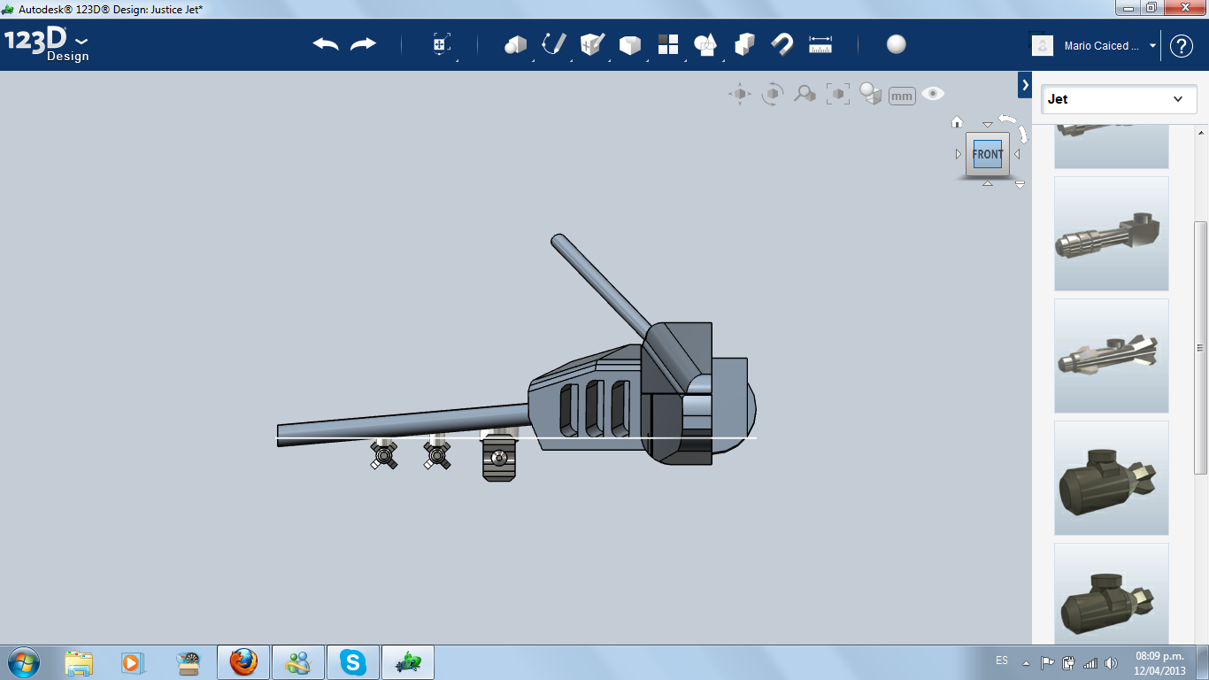Select the grey gatling gun part thumbnail
Screen dimensions: 1209x680
(1112, 234)
